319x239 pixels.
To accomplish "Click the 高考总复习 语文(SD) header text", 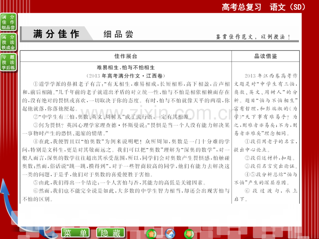I will (x=264, y=7).
